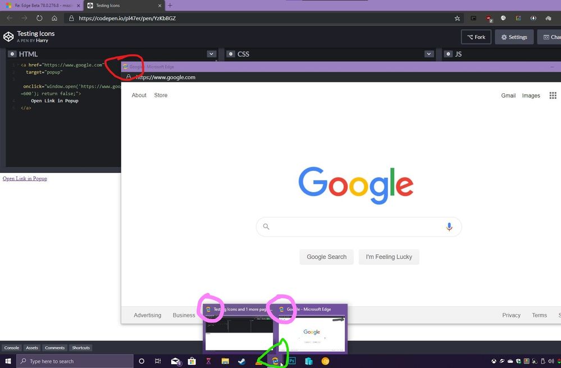Open the uBlock Origin extension icon

(489, 18)
